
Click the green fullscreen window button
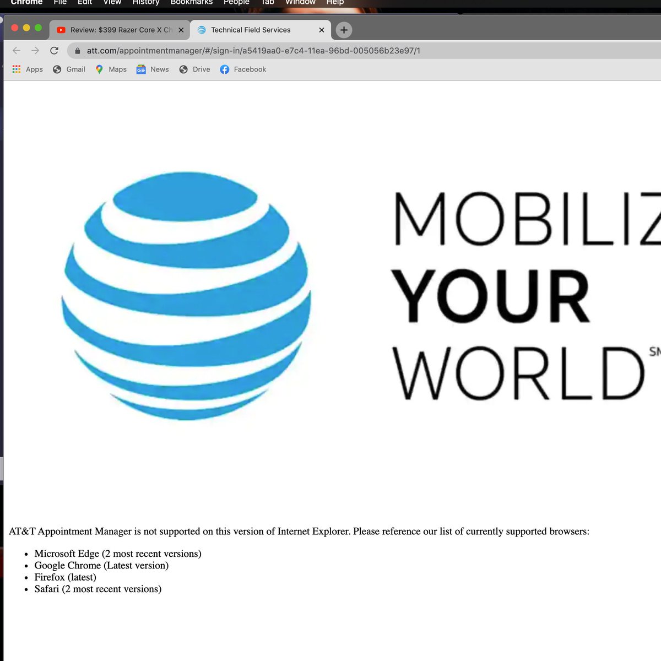38,28
